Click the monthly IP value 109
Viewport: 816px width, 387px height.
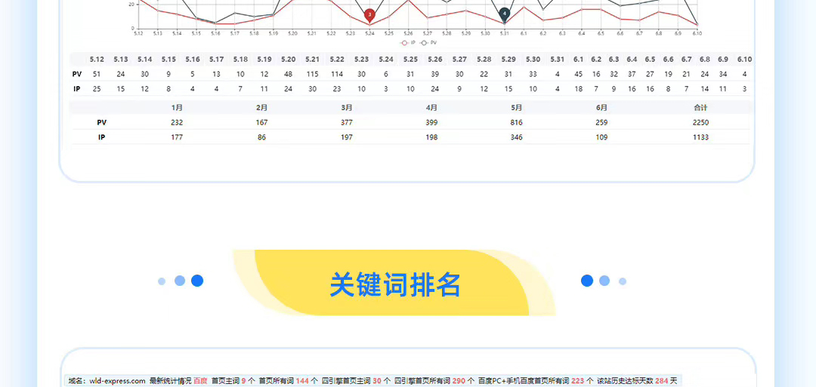pos(601,137)
